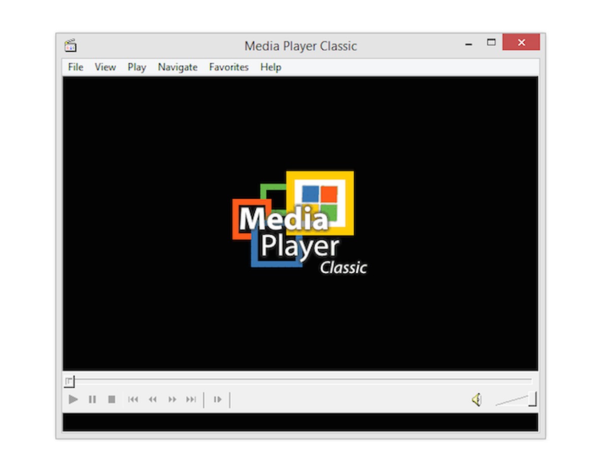Open the Play menu

click(x=136, y=67)
